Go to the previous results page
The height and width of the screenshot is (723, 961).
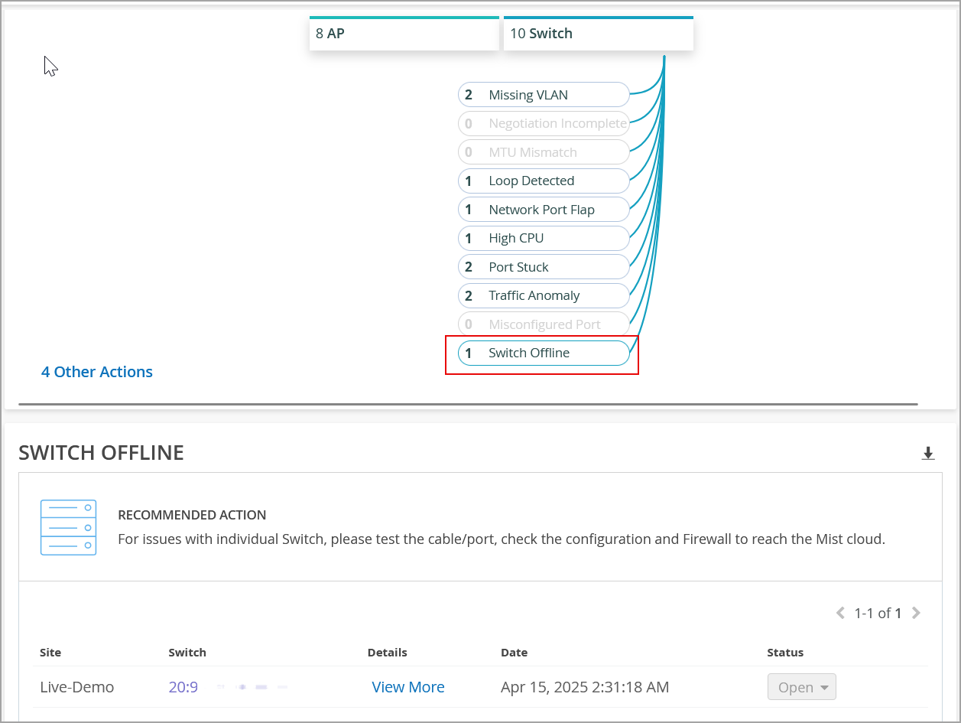[x=840, y=613]
